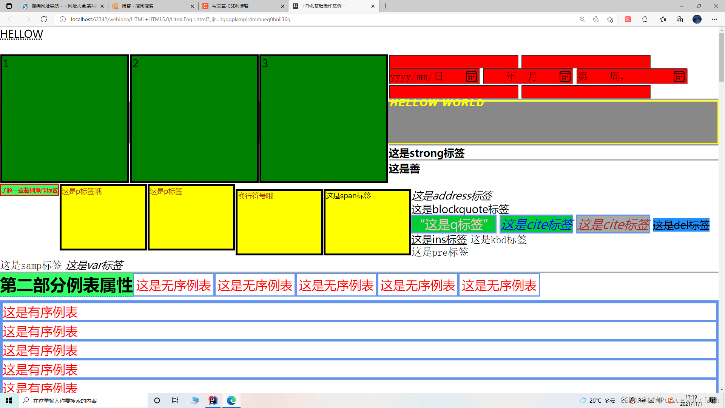Click the first red input field
The height and width of the screenshot is (408, 725).
pos(453,61)
